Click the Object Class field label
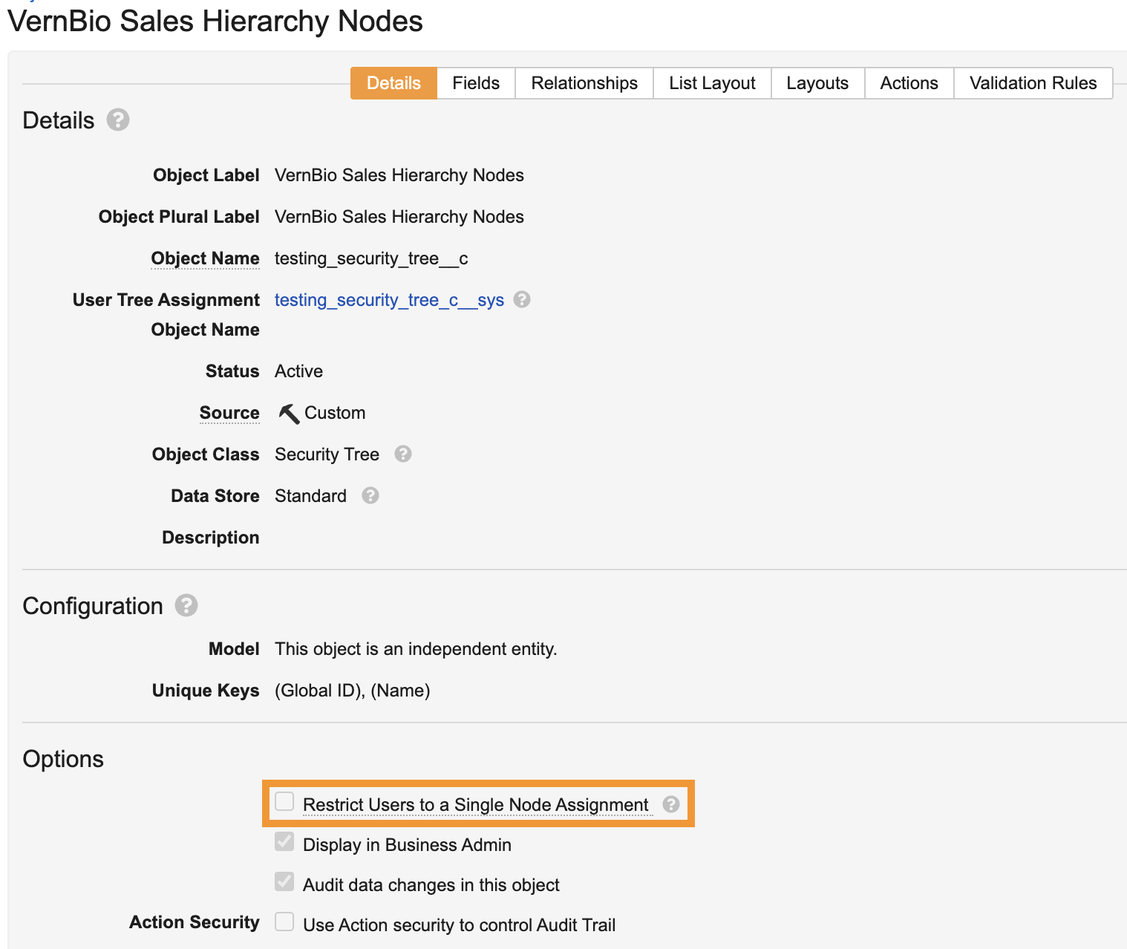 [x=206, y=454]
